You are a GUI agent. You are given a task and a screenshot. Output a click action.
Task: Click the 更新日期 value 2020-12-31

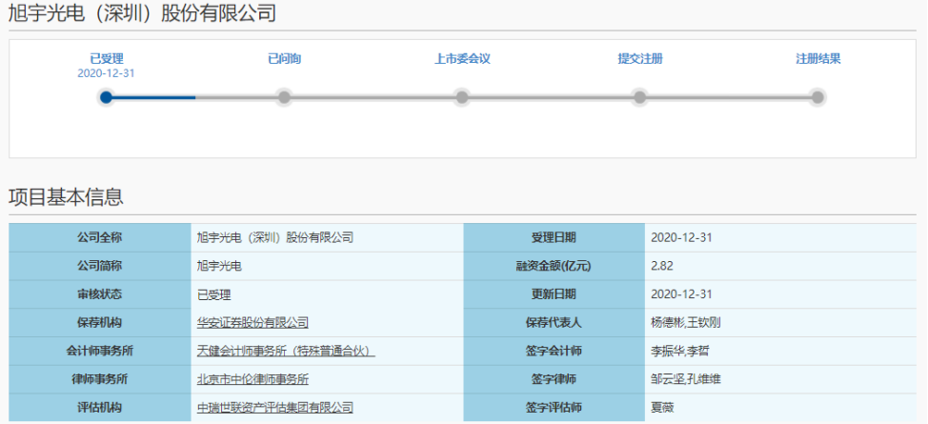[x=681, y=294]
